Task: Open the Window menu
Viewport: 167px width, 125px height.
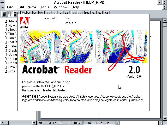Action: click(60, 7)
